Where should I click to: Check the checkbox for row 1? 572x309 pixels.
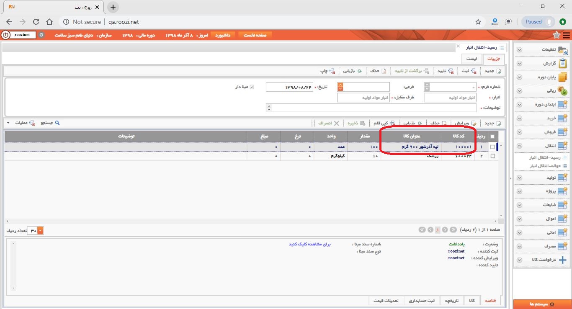[x=492, y=147]
